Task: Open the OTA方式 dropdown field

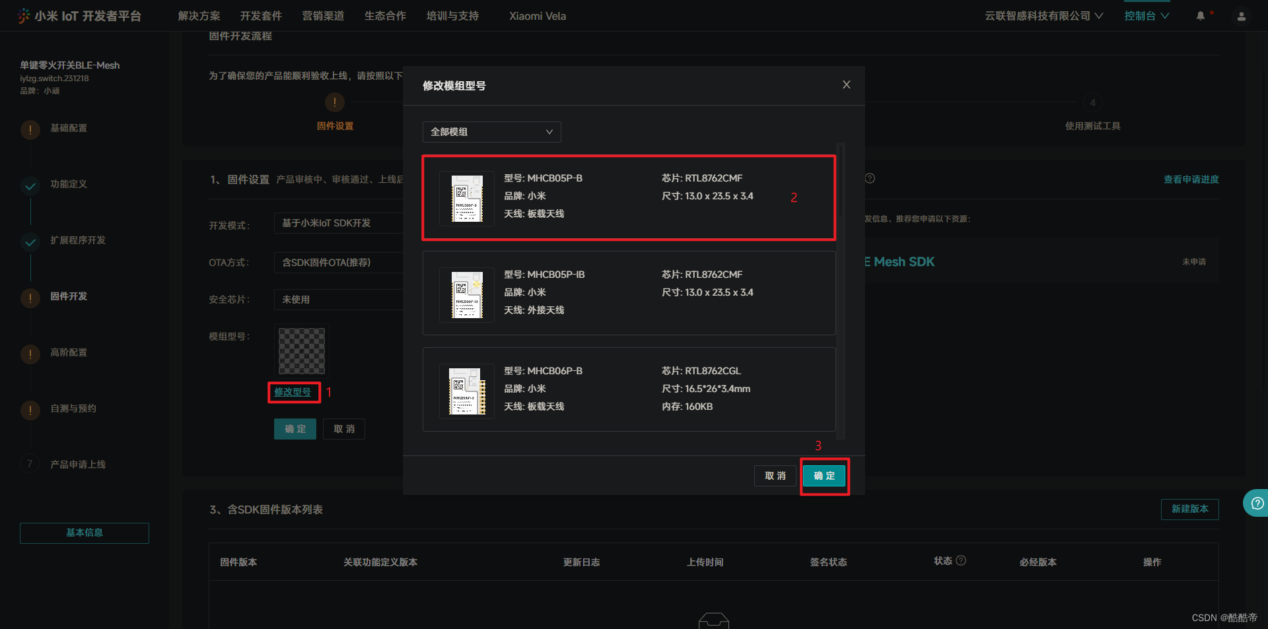Action: (x=338, y=263)
